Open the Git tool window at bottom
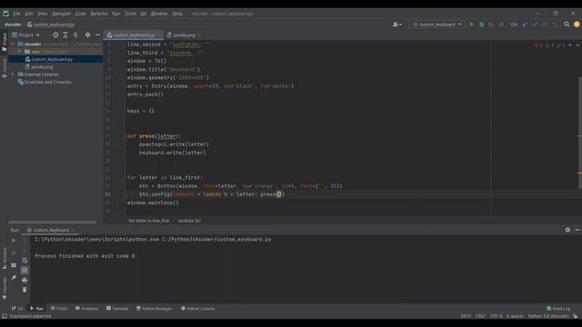 17,309
